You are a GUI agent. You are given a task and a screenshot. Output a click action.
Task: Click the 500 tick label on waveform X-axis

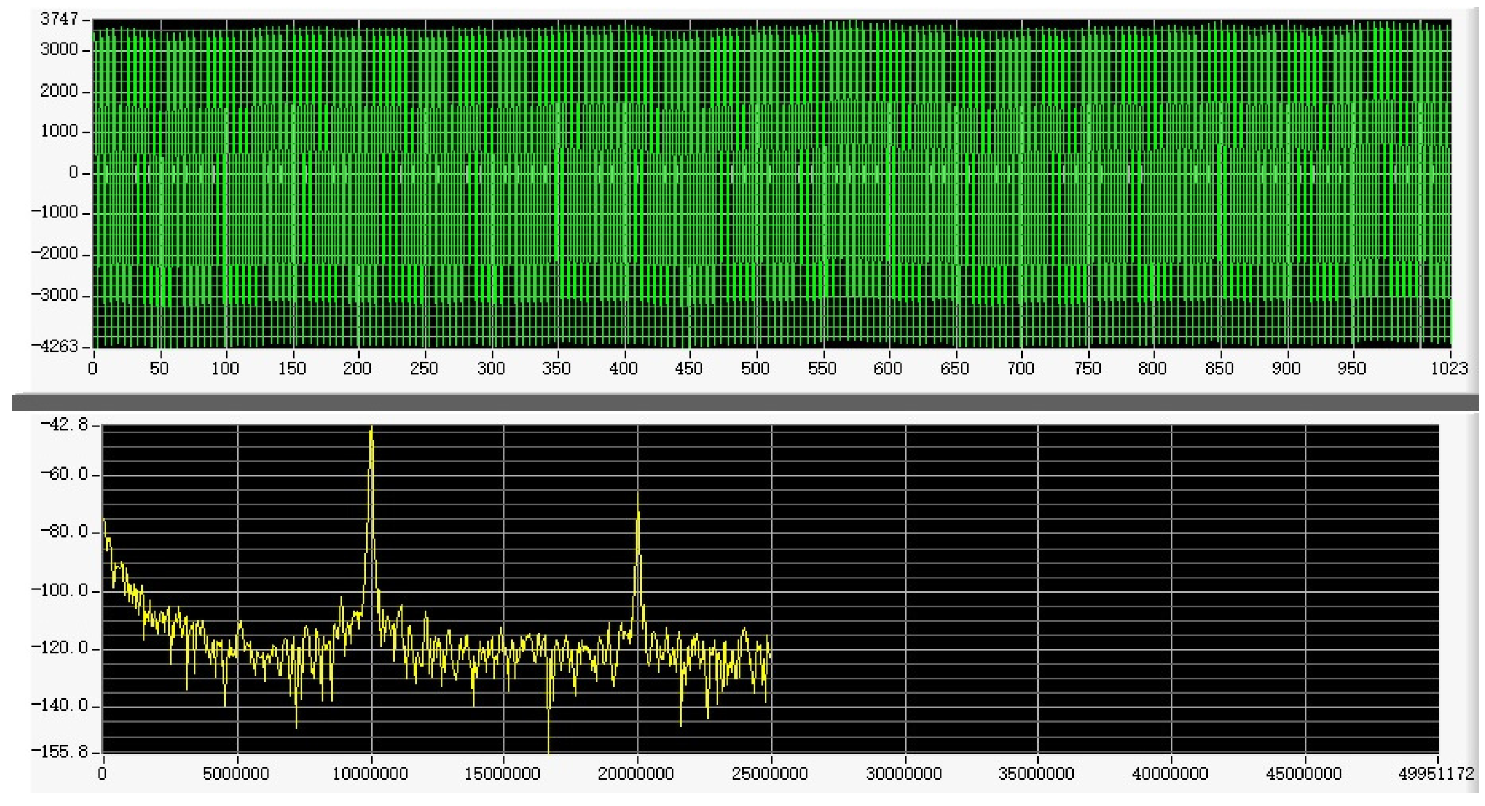click(756, 368)
